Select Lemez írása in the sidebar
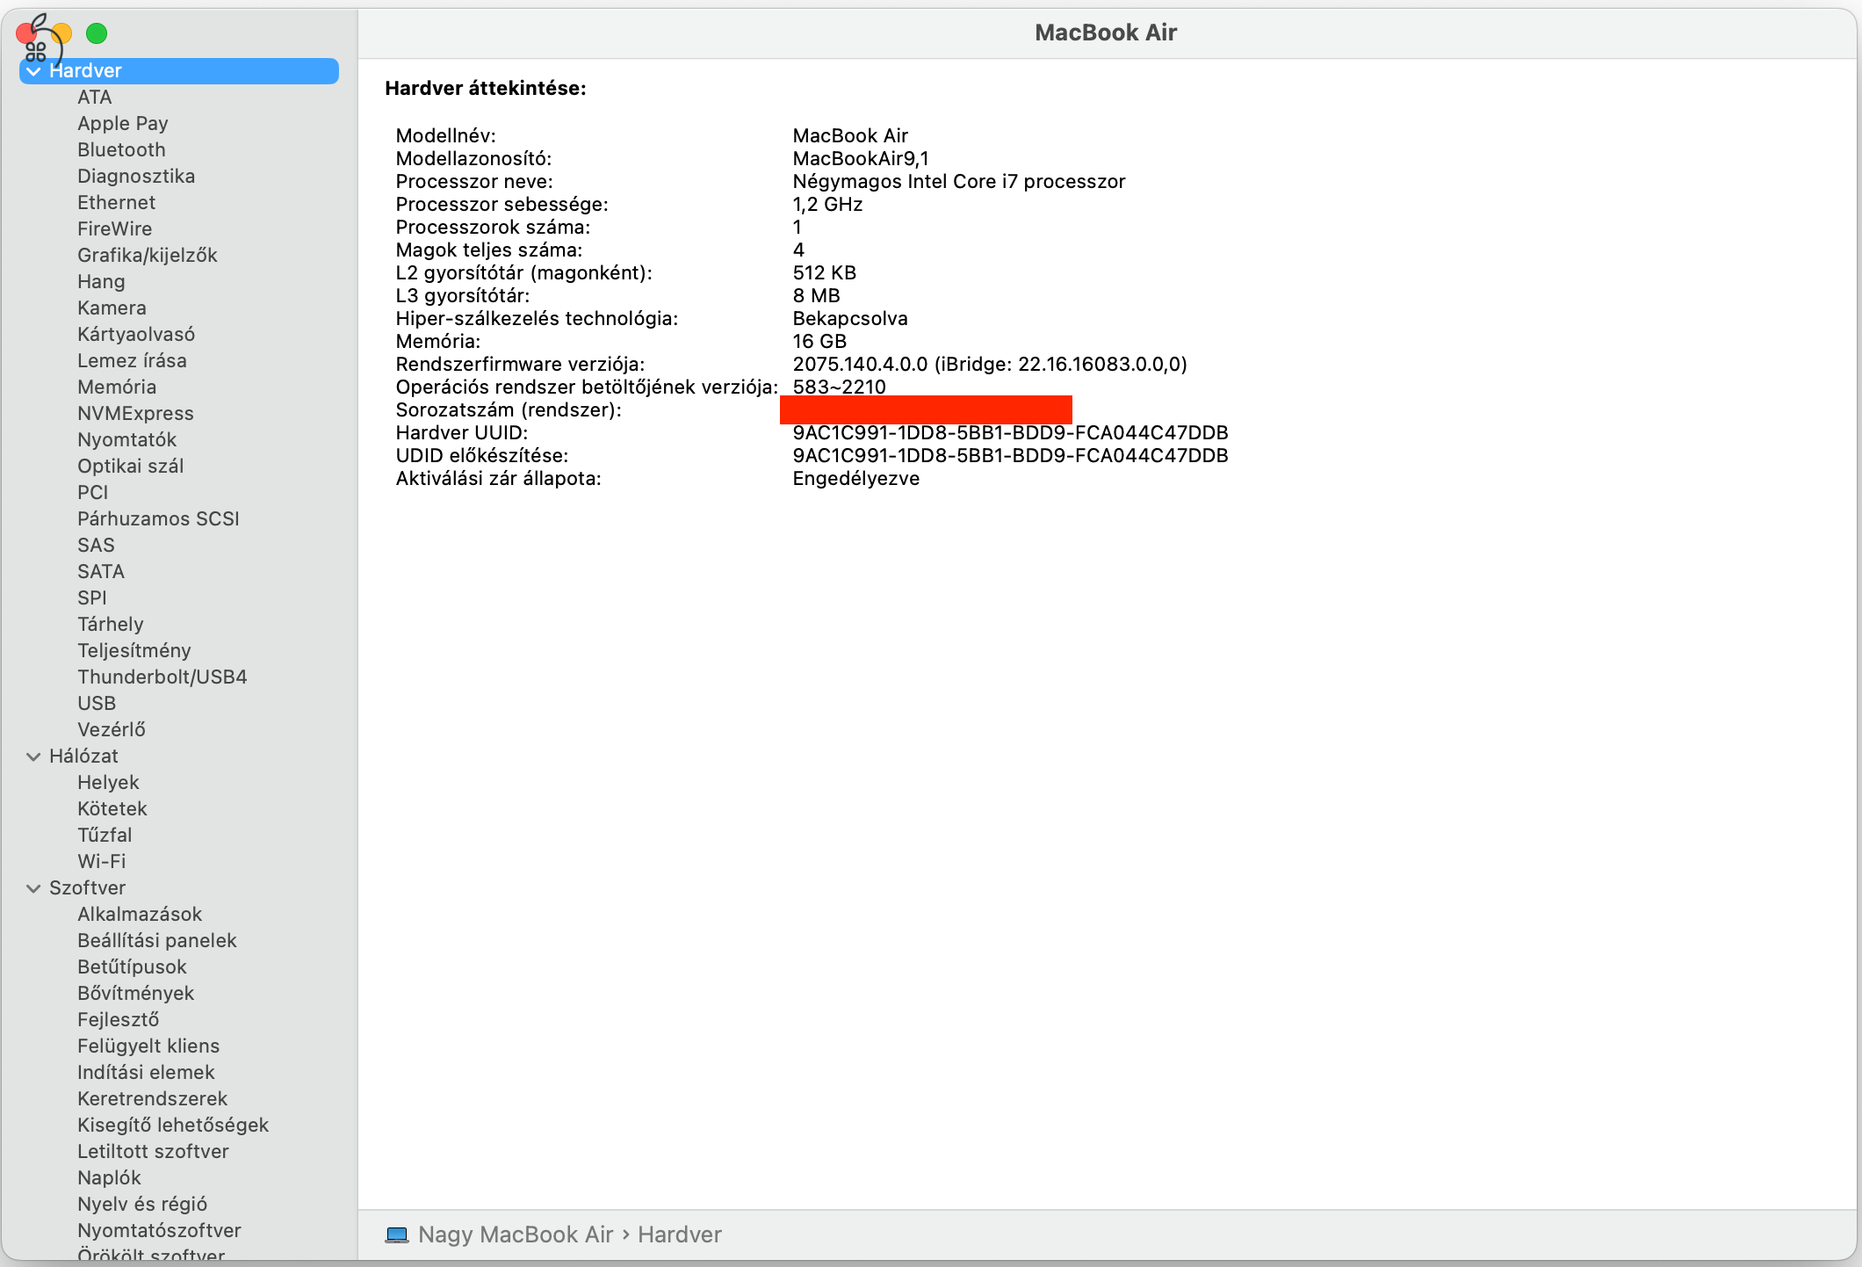1862x1267 pixels. coord(132,361)
